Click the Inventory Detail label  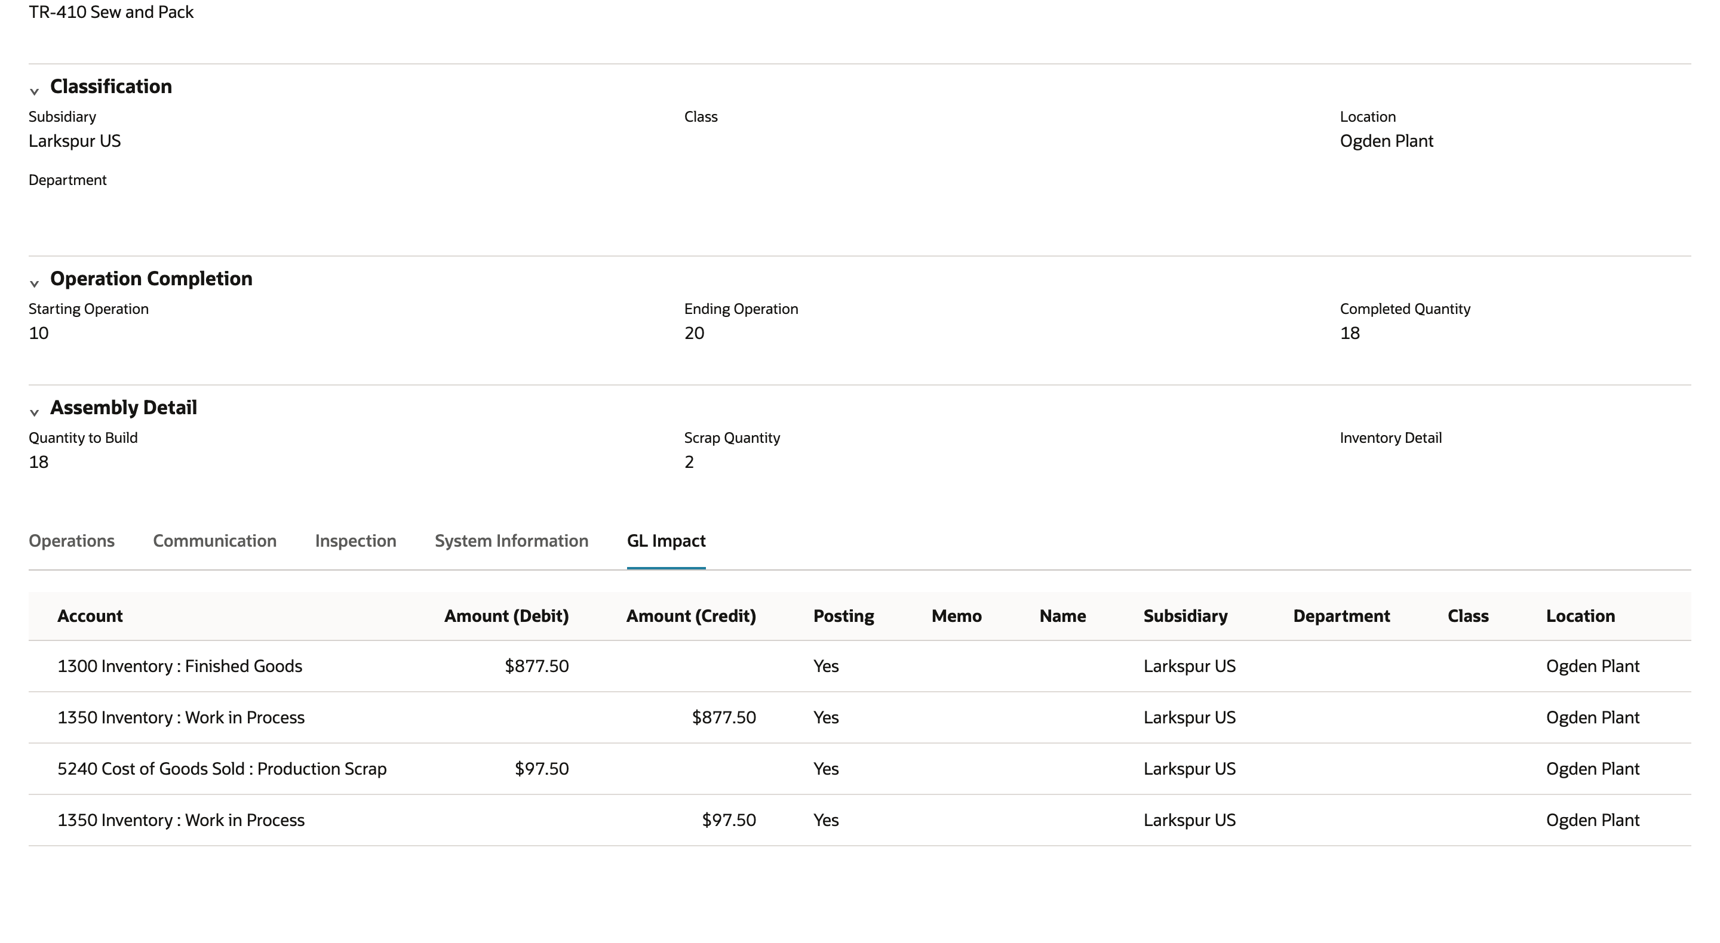1391,438
